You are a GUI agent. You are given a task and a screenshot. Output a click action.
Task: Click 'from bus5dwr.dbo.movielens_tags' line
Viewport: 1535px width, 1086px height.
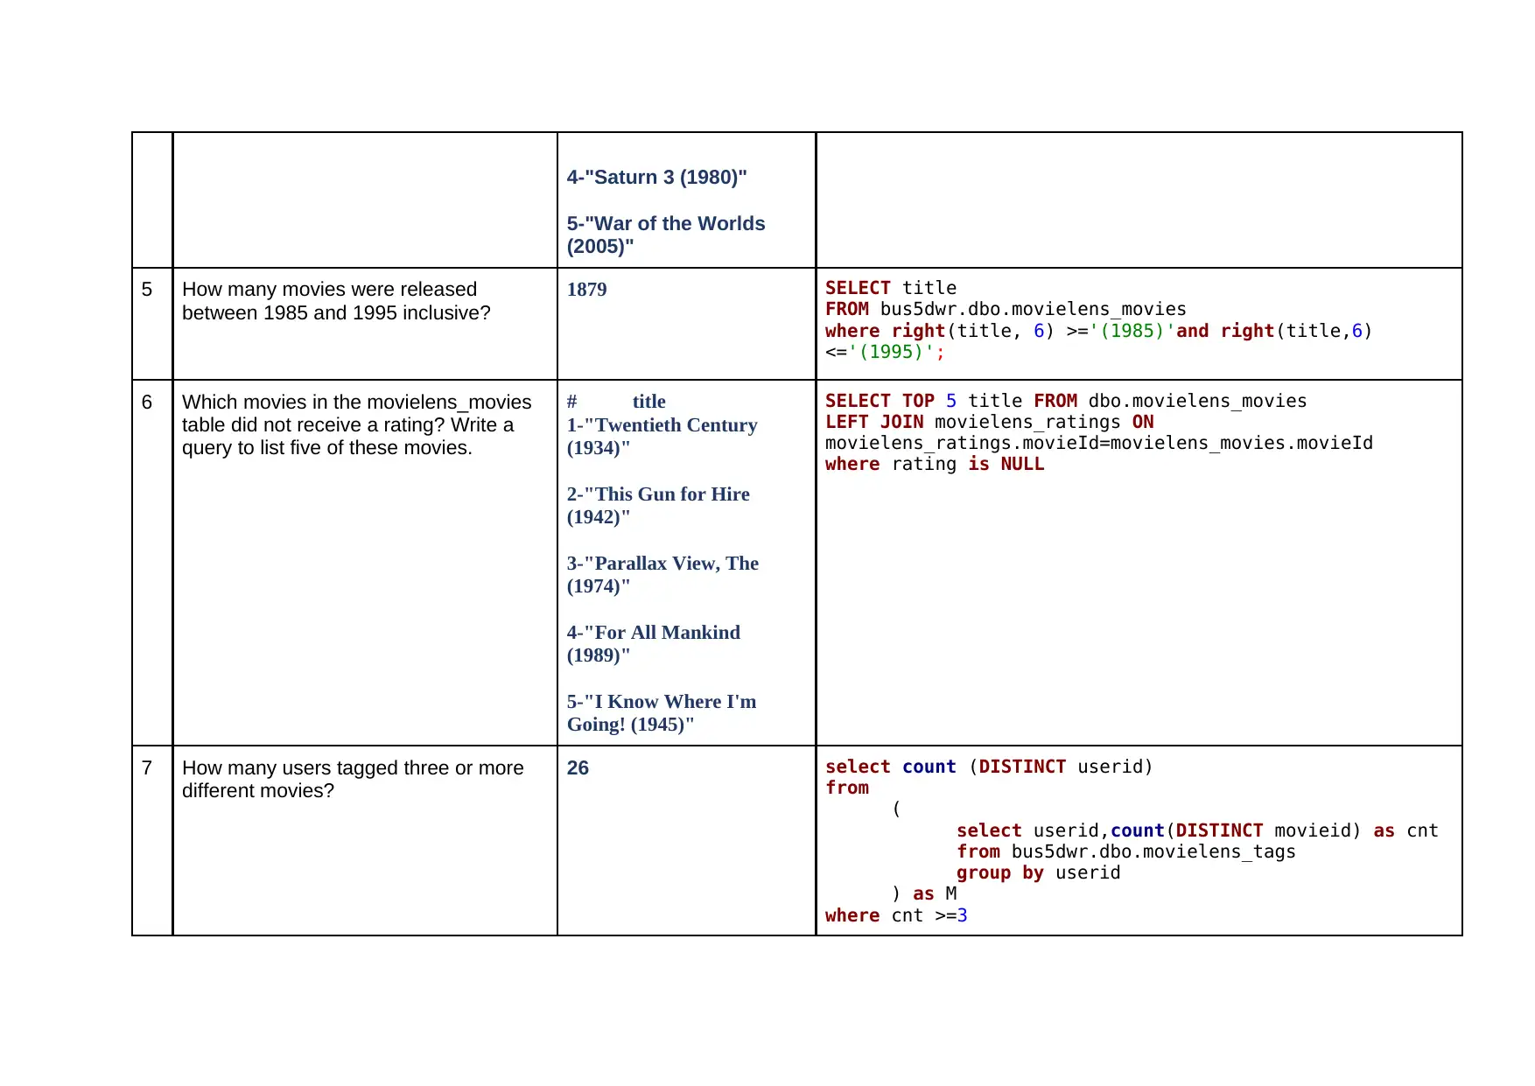coord(1125,851)
